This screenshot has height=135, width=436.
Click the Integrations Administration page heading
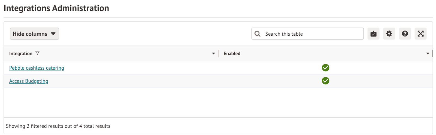pos(56,8)
